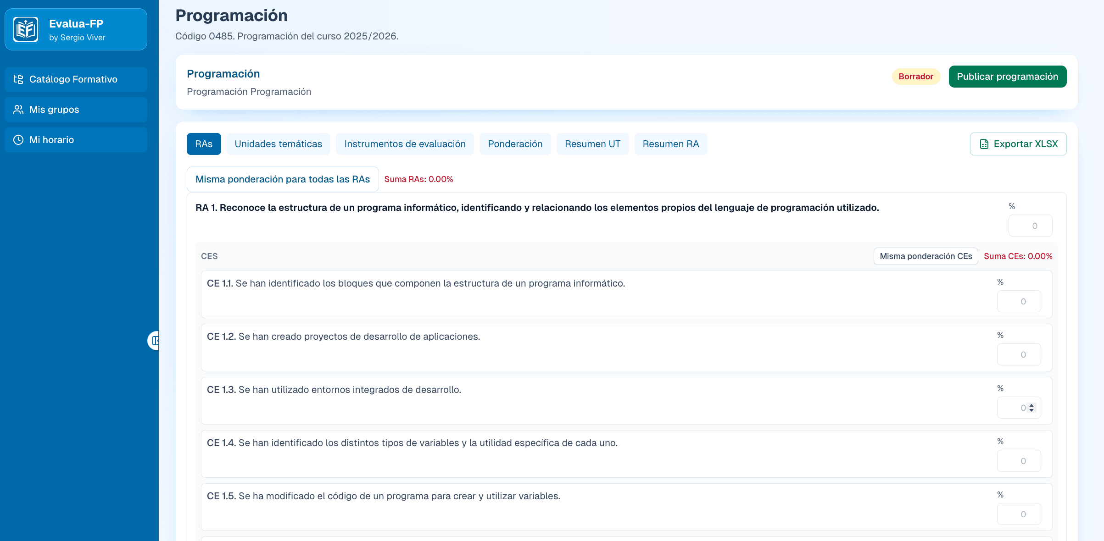Image resolution: width=1104 pixels, height=541 pixels.
Task: Click the 'Programación Programación' card subtitle
Action: tap(249, 92)
